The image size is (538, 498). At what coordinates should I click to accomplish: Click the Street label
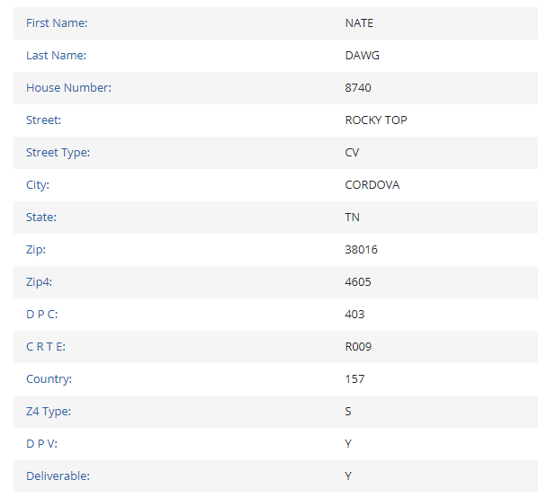click(x=43, y=120)
